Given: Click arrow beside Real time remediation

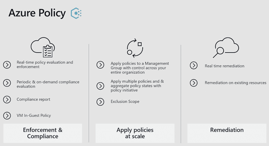Looking at the screenshot, I should click(194, 65).
